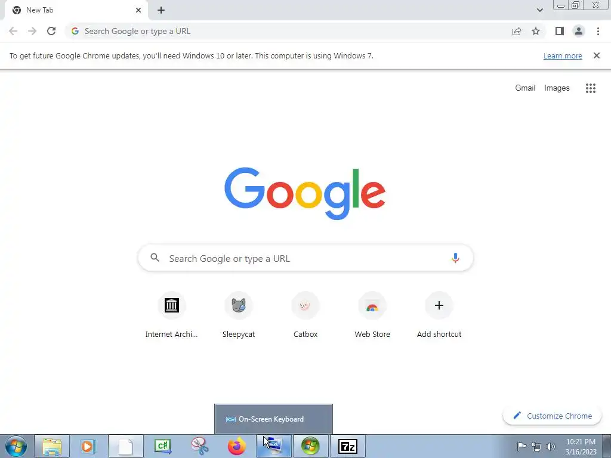This screenshot has height=458, width=611.
Task: Bookmark this tab with the star icon
Action: tap(536, 31)
